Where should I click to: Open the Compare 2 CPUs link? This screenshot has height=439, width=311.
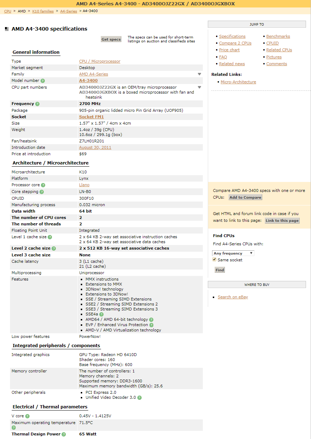[235, 43]
